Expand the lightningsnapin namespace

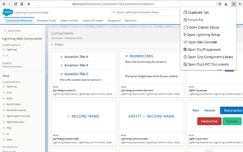pyautogui.click(x=4, y=122)
